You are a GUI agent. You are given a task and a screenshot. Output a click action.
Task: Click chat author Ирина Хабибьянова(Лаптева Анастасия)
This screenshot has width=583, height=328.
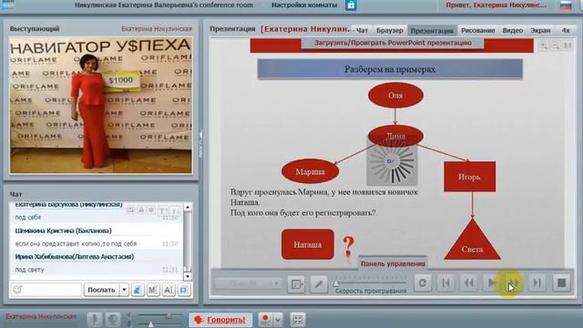point(75,257)
